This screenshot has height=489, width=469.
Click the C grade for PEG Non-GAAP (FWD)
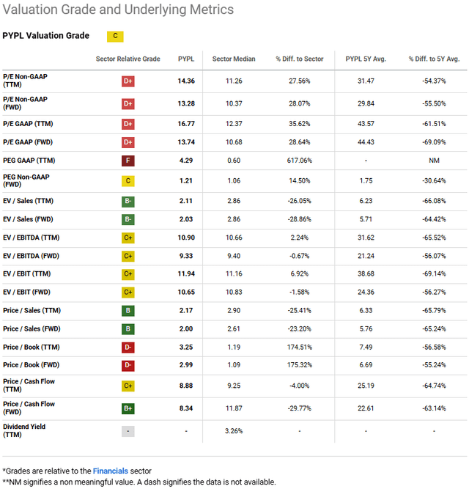click(128, 180)
